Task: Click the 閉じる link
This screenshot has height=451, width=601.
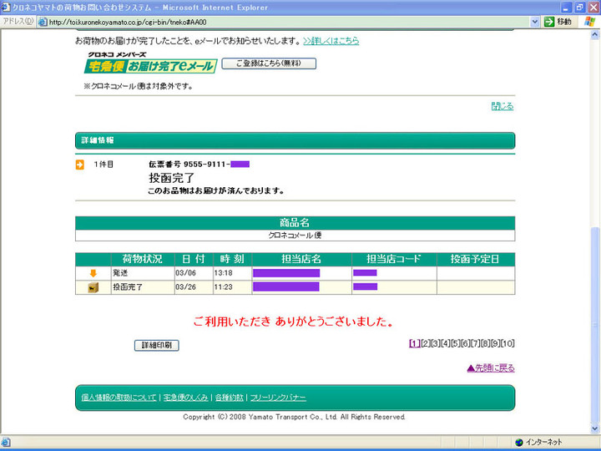Action: point(503,106)
